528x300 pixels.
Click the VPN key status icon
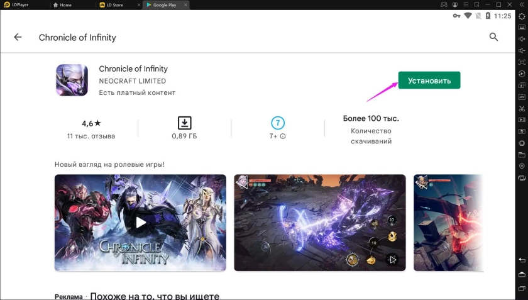tap(456, 16)
